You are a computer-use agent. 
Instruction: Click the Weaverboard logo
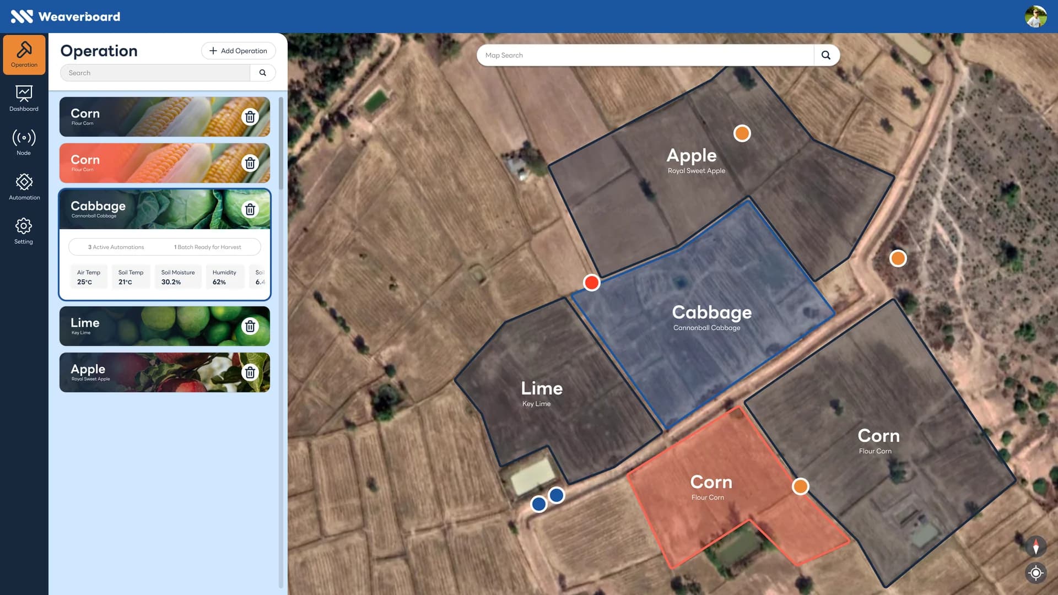[x=66, y=17]
